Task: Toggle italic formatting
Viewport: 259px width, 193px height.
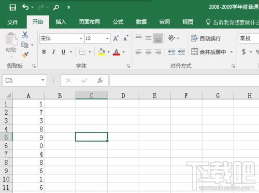Action: [x=54, y=52]
